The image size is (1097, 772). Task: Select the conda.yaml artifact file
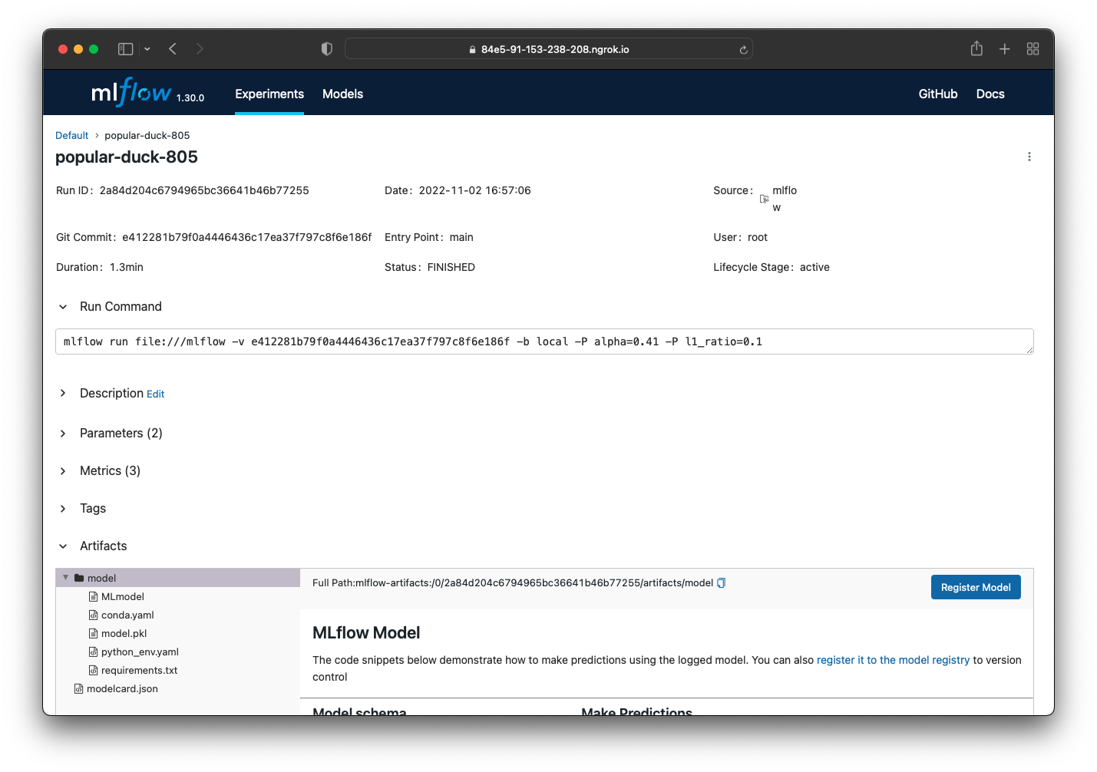point(127,615)
